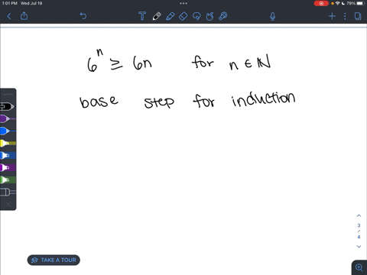367x275 pixels.
Task: Tap the page 3 of 4 indicator
Action: [359, 231]
